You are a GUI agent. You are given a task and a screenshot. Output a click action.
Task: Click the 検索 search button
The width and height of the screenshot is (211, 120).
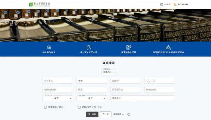coord(92,114)
